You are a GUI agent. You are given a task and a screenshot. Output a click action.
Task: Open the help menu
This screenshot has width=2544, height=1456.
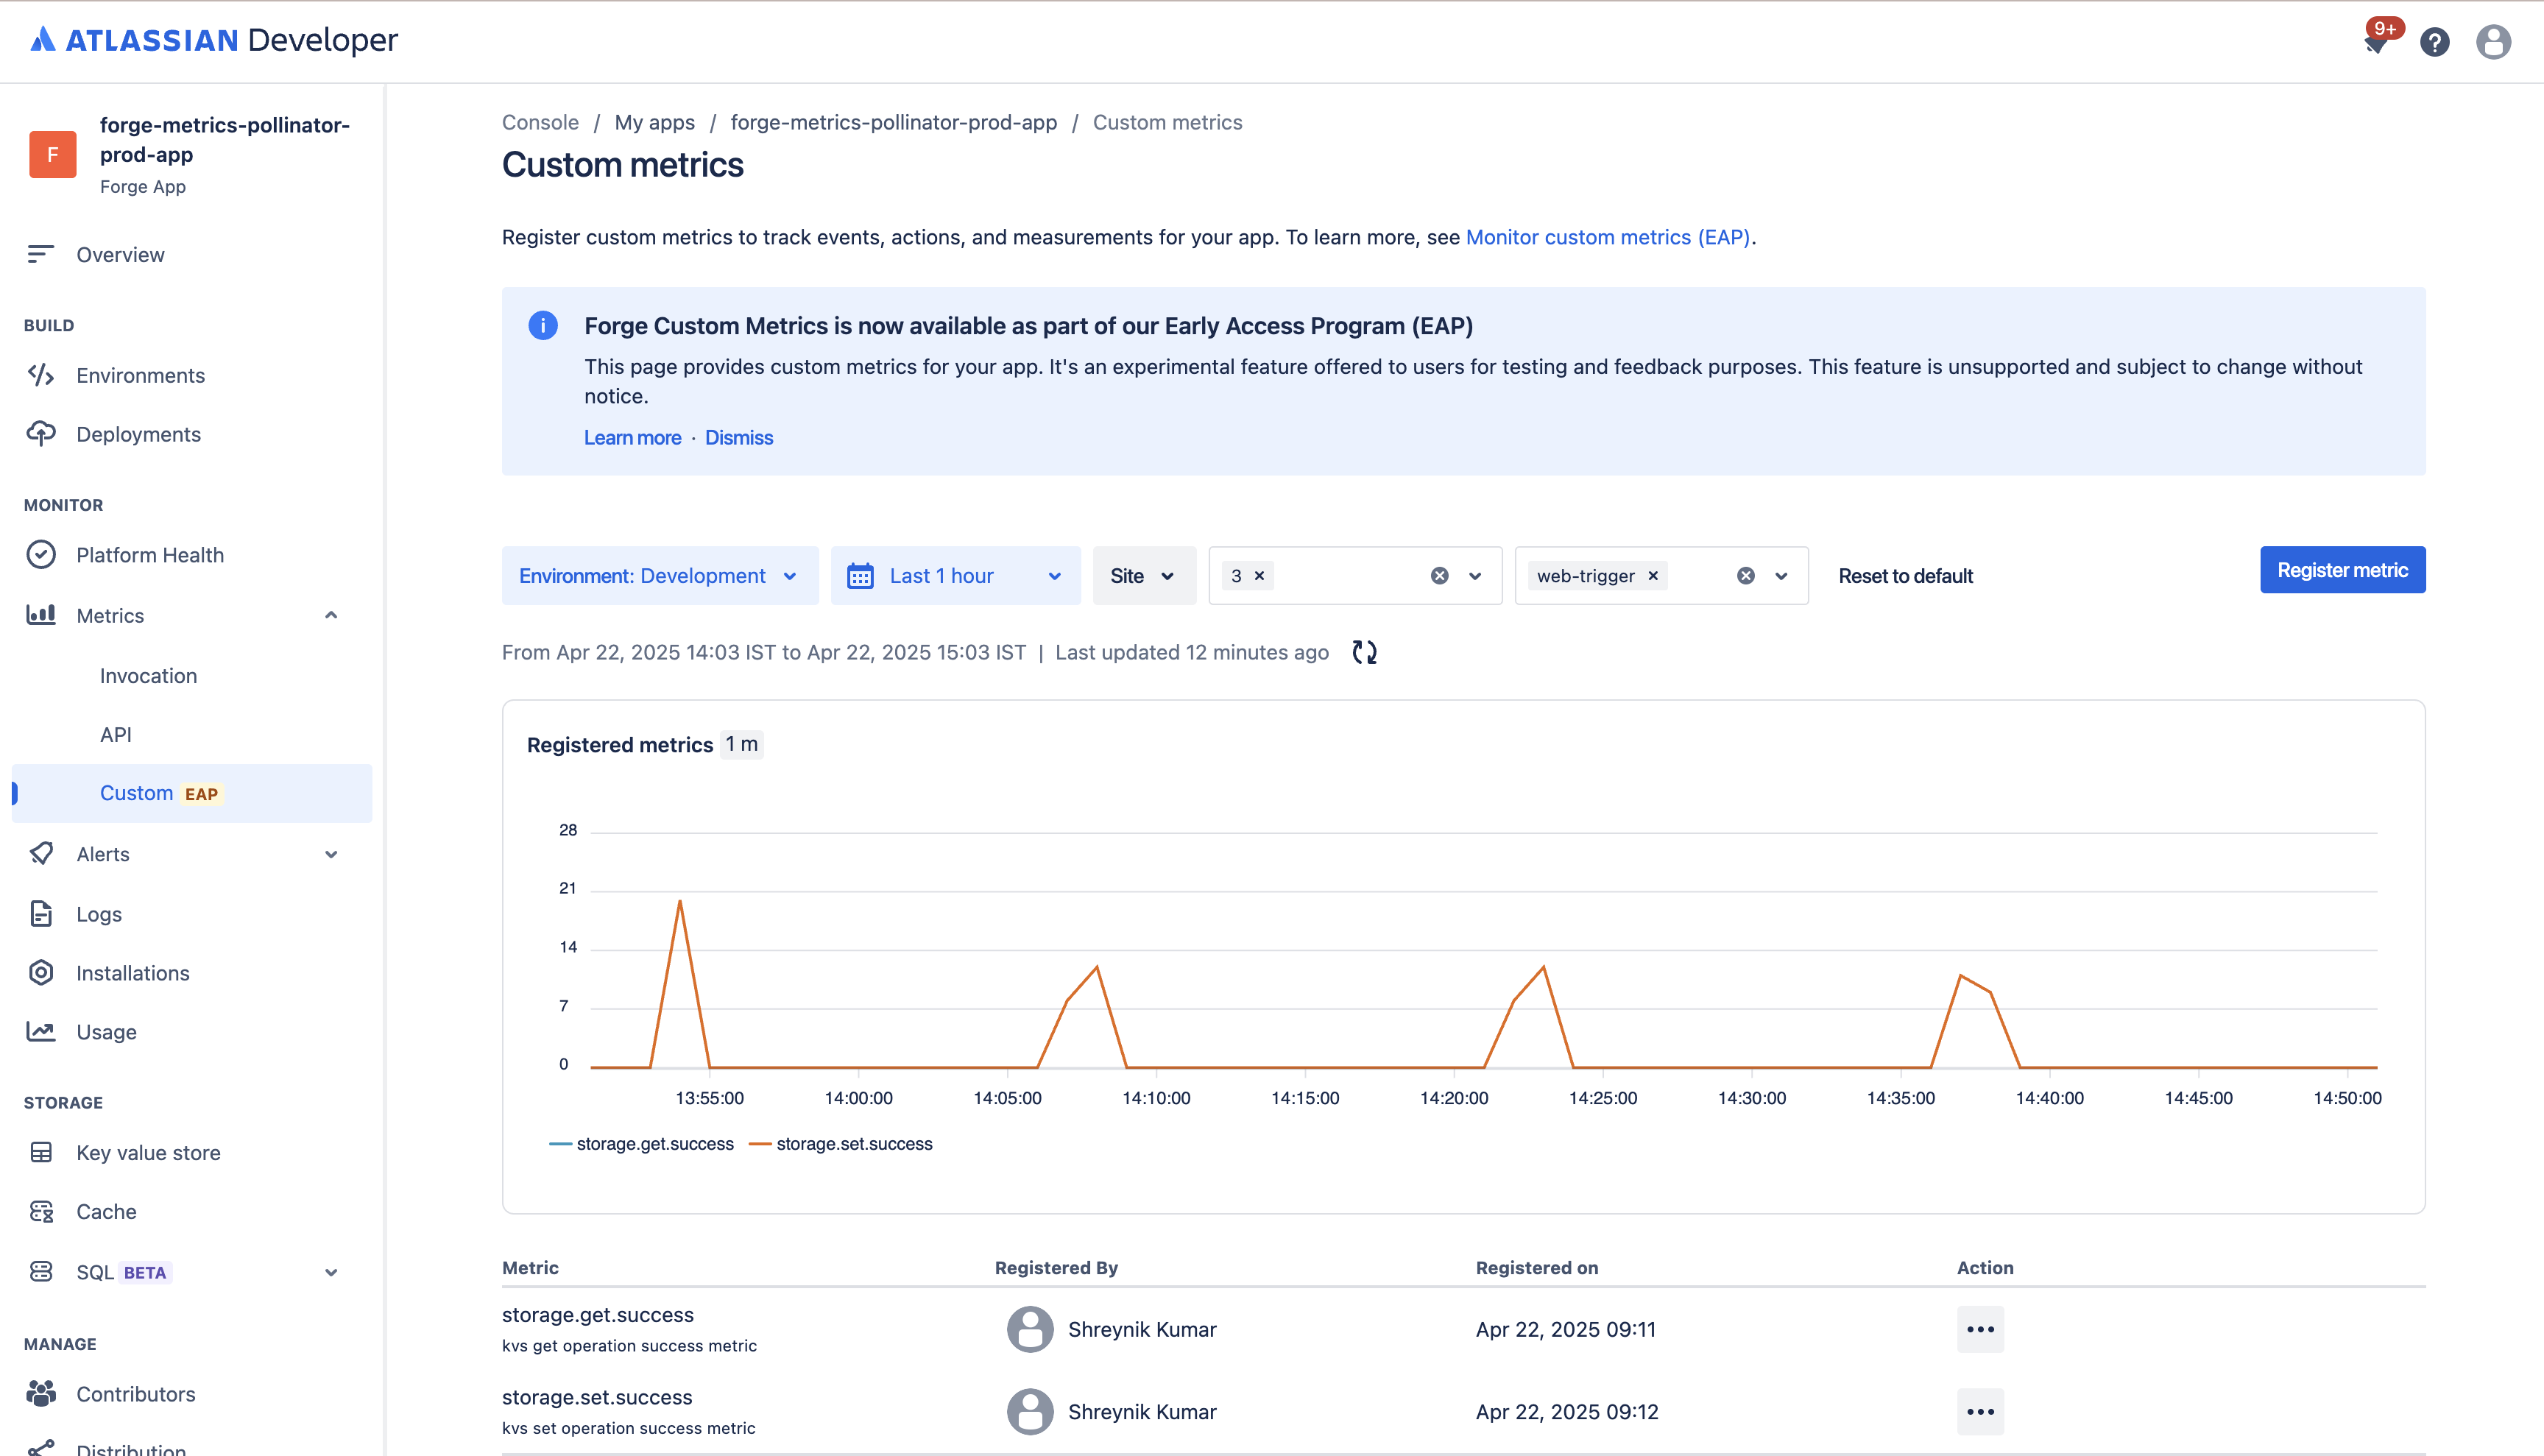[2435, 42]
